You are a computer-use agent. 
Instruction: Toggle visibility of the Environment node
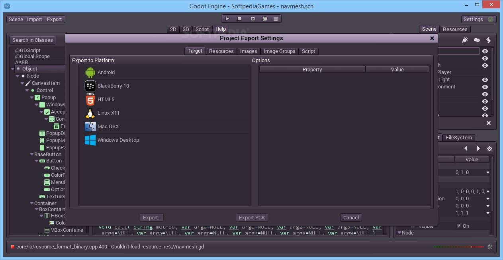coord(485,87)
